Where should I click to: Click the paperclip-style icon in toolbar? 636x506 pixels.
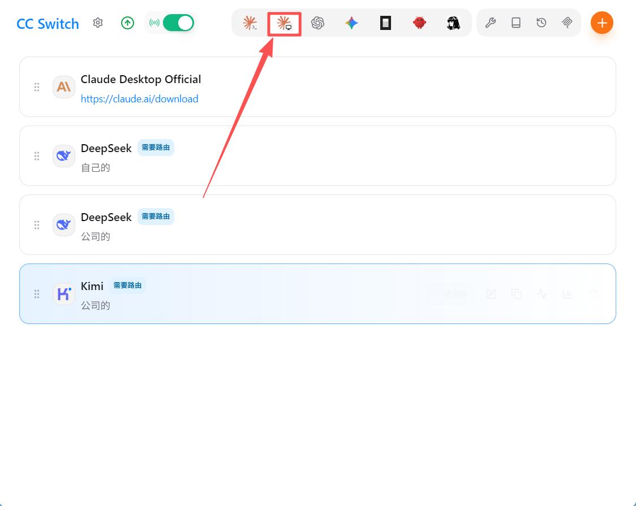coord(567,23)
